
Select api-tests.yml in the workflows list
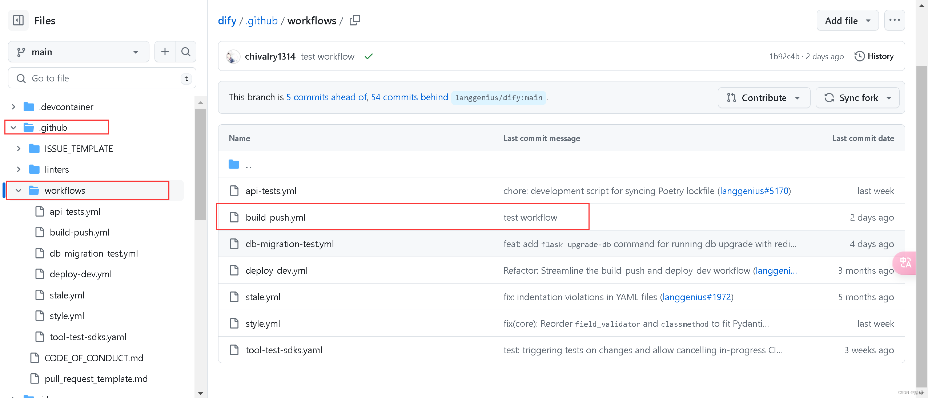[x=272, y=190]
